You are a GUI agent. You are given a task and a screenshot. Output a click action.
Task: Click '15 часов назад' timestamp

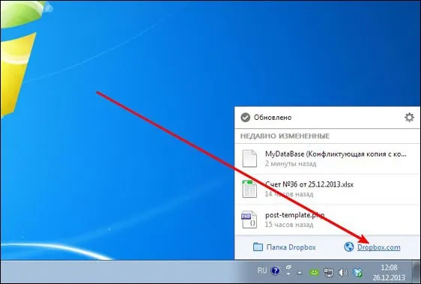[x=289, y=224]
